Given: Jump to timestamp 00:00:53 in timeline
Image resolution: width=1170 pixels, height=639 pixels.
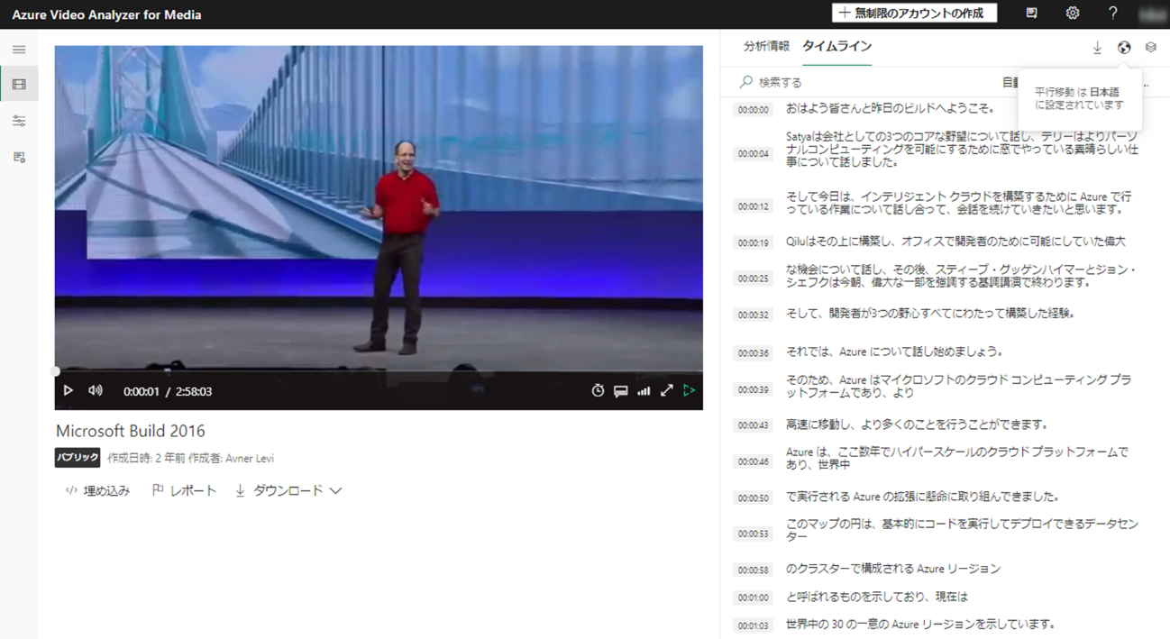Looking at the screenshot, I should (x=753, y=534).
